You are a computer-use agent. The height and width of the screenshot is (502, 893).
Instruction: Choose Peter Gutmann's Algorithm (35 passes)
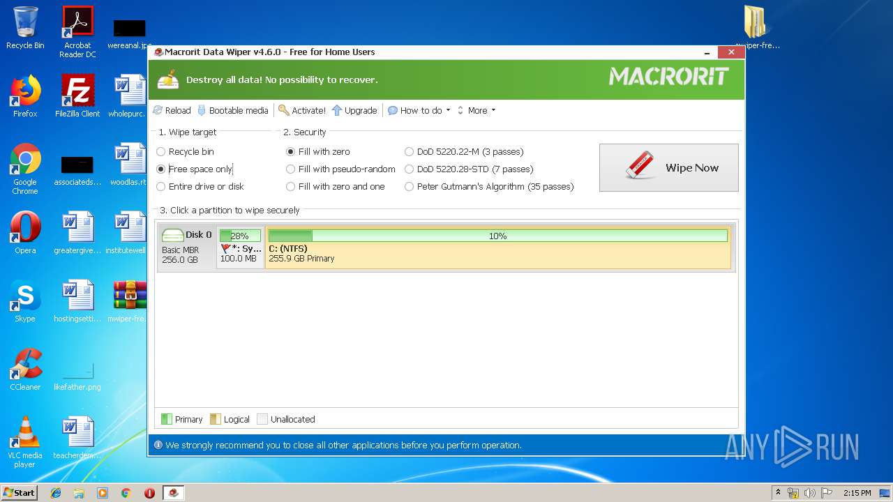pyautogui.click(x=489, y=186)
